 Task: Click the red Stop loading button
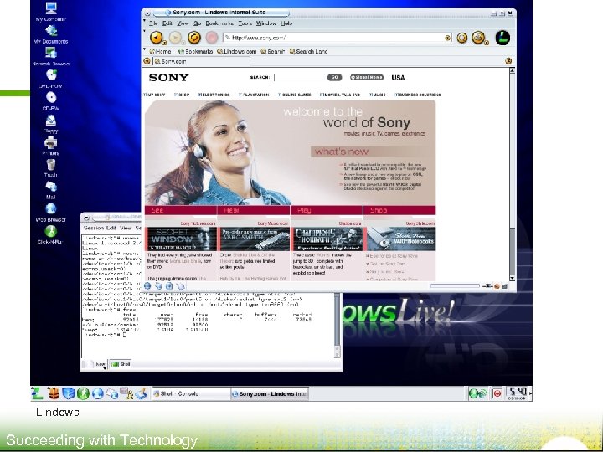pyautogui.click(x=212, y=38)
